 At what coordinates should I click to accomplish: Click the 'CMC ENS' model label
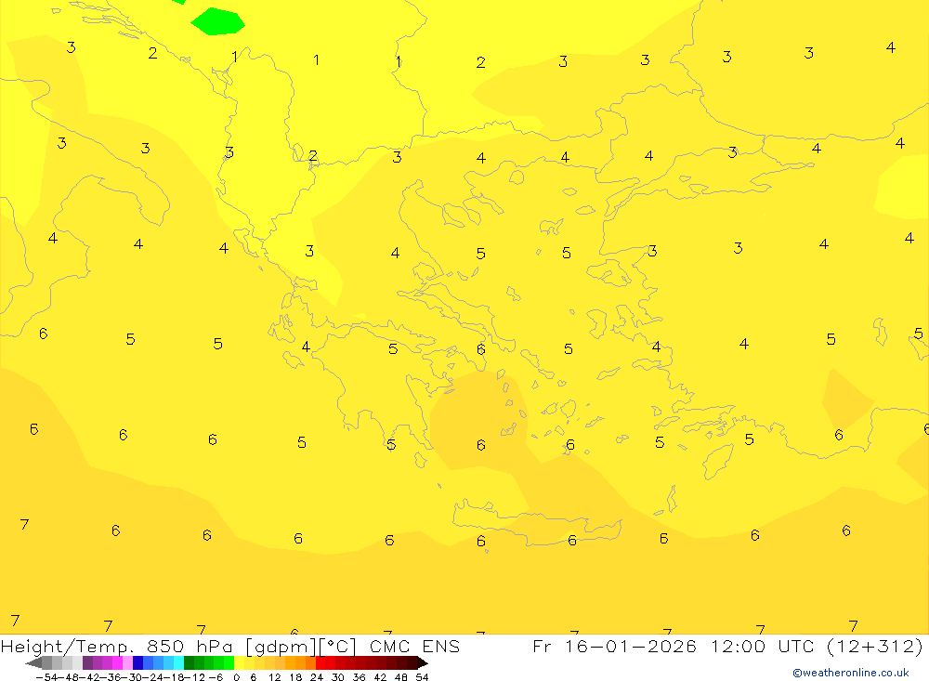click(414, 647)
